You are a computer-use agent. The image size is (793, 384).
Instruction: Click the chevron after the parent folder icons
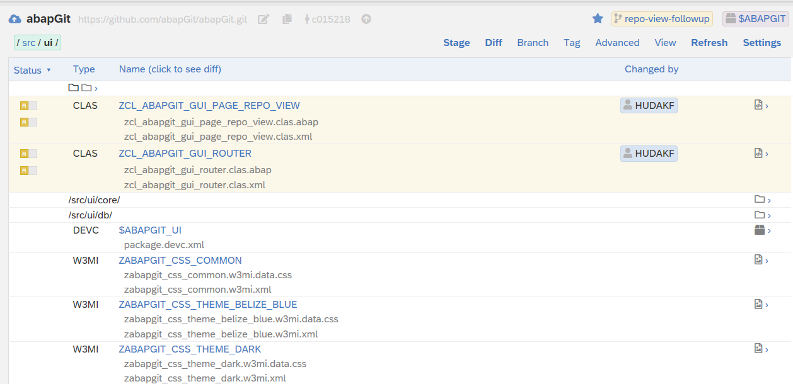pos(96,88)
